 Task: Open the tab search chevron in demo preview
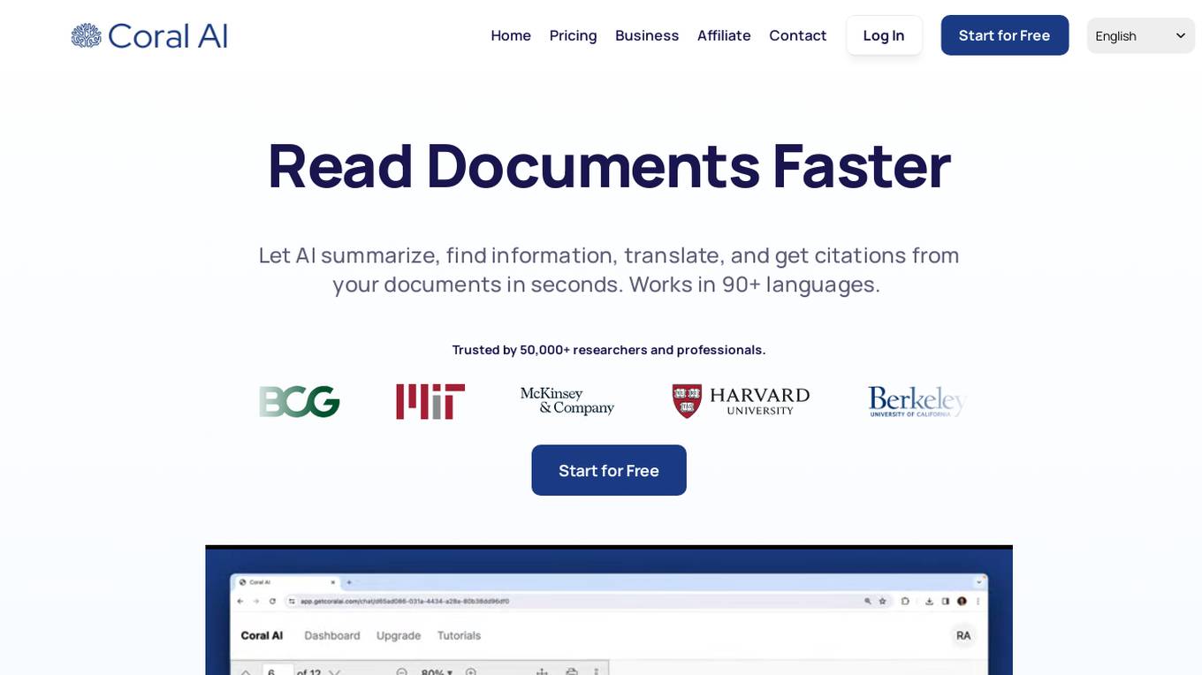pyautogui.click(x=979, y=582)
